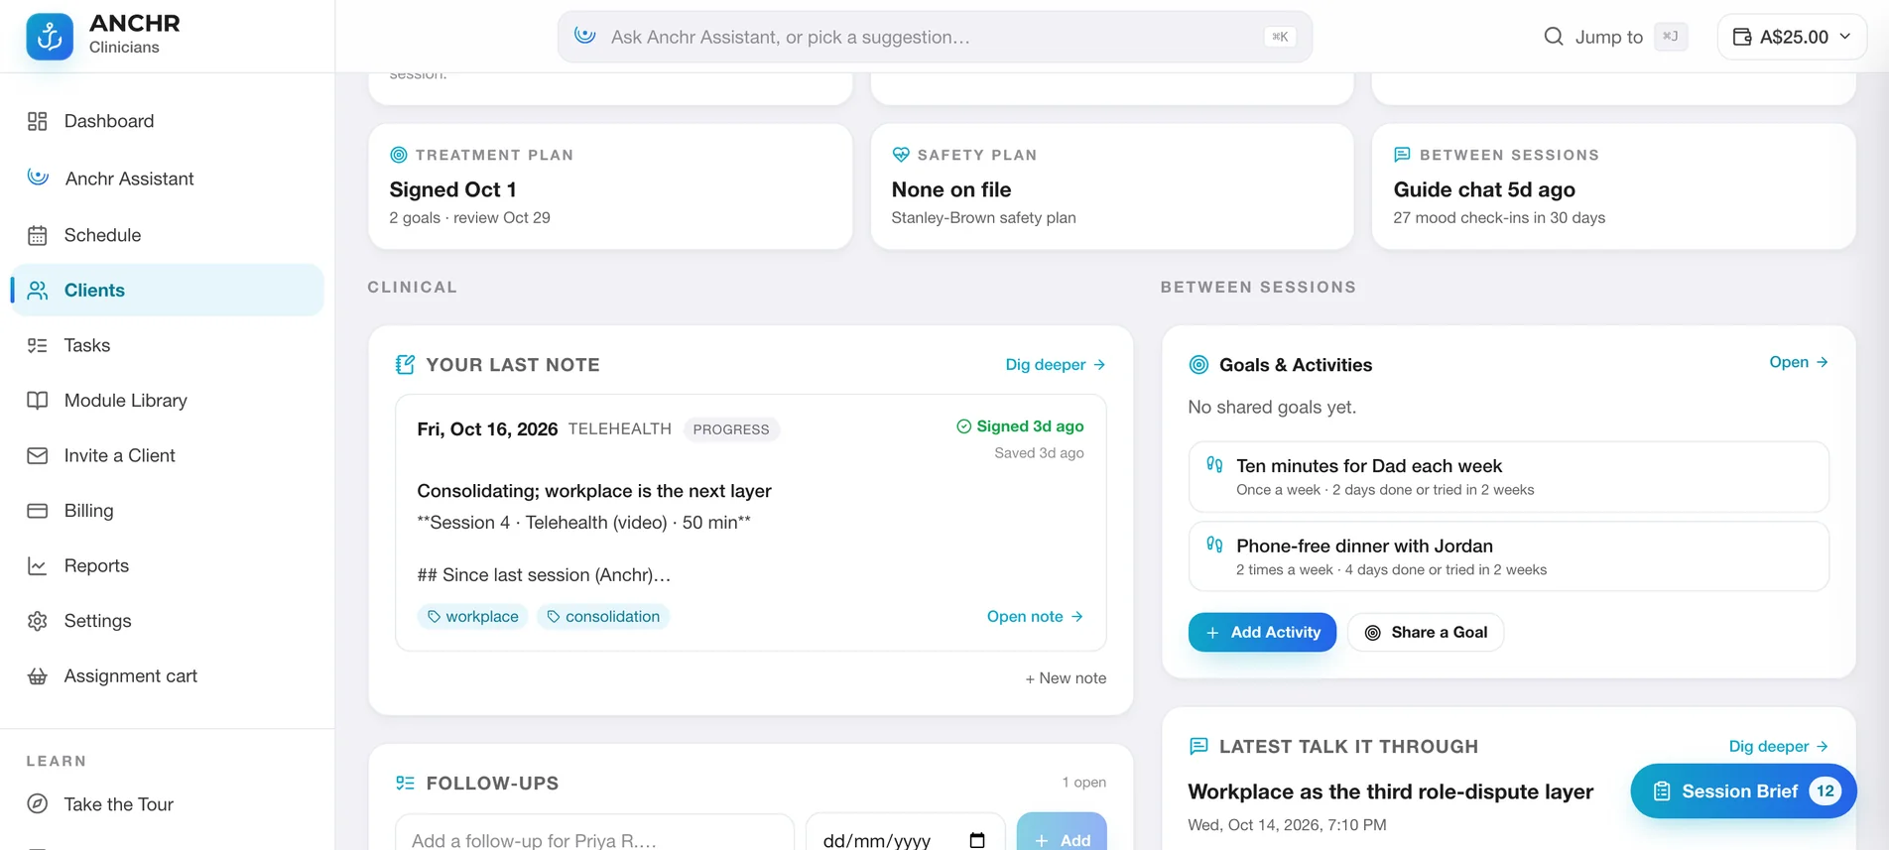
Task: Click the Tasks checklist icon
Action: pyautogui.click(x=38, y=345)
